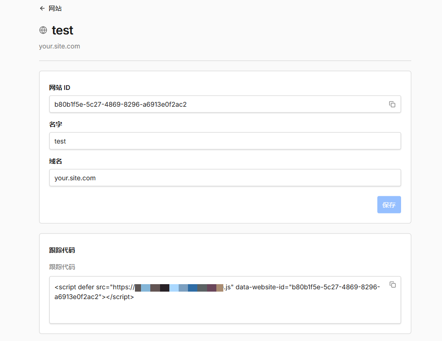
Task: Click the 名字 field label
Action: 55,124
